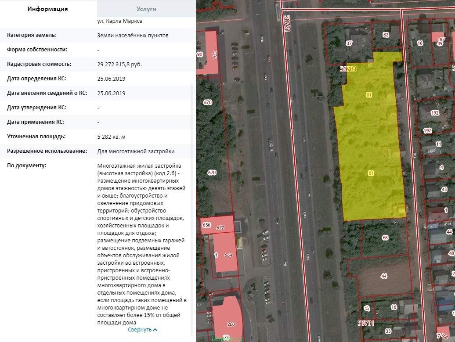
Task: Click the Дата применения КС label
Action: pyautogui.click(x=36, y=122)
